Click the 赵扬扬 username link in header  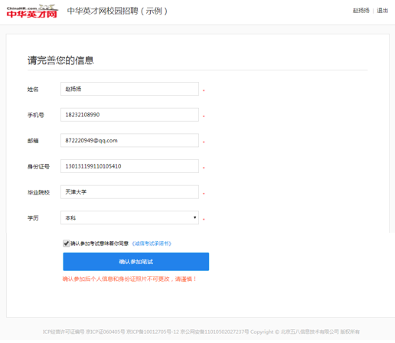point(361,11)
